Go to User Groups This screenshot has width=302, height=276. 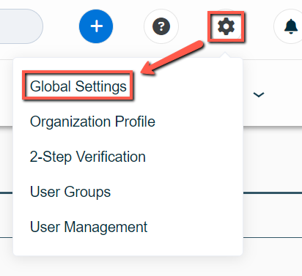(x=70, y=192)
